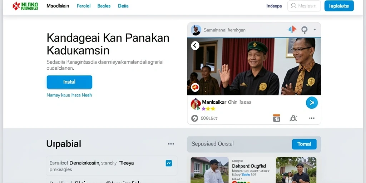Click the red badge icon on photo
The image size is (366, 183).
[x=195, y=88]
